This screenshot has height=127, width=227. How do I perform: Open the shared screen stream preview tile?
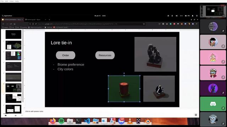click(x=213, y=11)
